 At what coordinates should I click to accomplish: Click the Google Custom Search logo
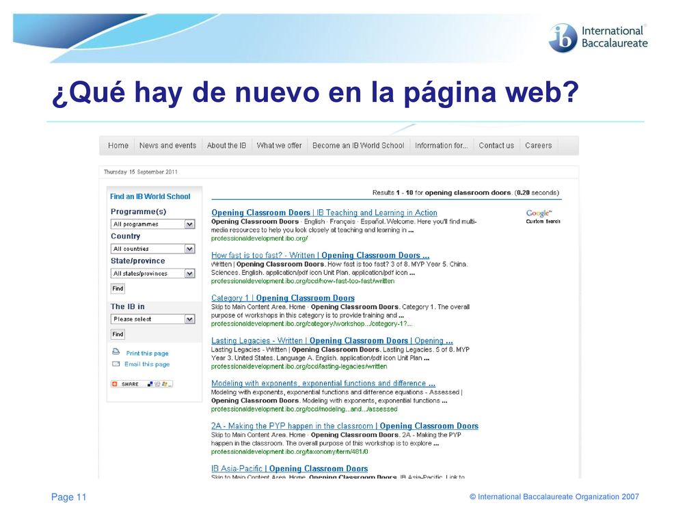542,217
